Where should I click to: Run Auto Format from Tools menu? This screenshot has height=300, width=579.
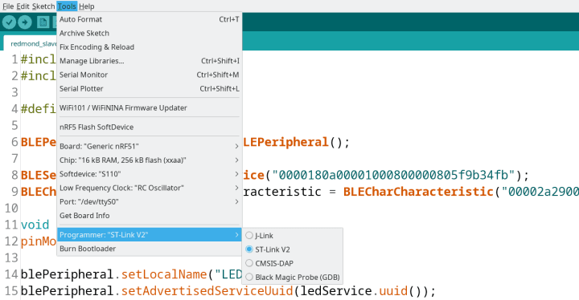150,19
